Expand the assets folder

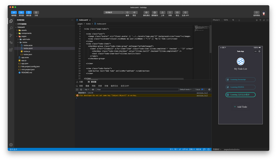(x=45, y=30)
